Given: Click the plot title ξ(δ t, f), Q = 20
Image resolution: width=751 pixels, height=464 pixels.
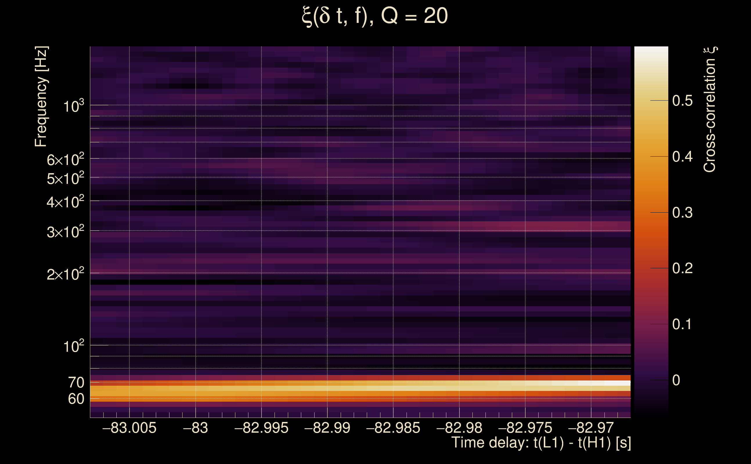Looking at the screenshot, I should point(375,16).
